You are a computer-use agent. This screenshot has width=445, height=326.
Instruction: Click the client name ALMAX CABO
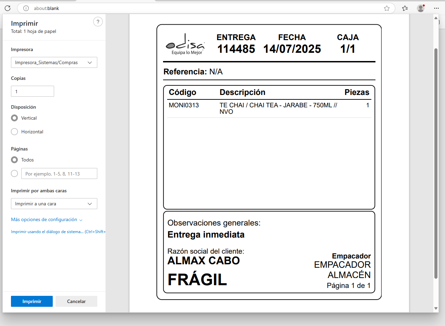(x=203, y=261)
